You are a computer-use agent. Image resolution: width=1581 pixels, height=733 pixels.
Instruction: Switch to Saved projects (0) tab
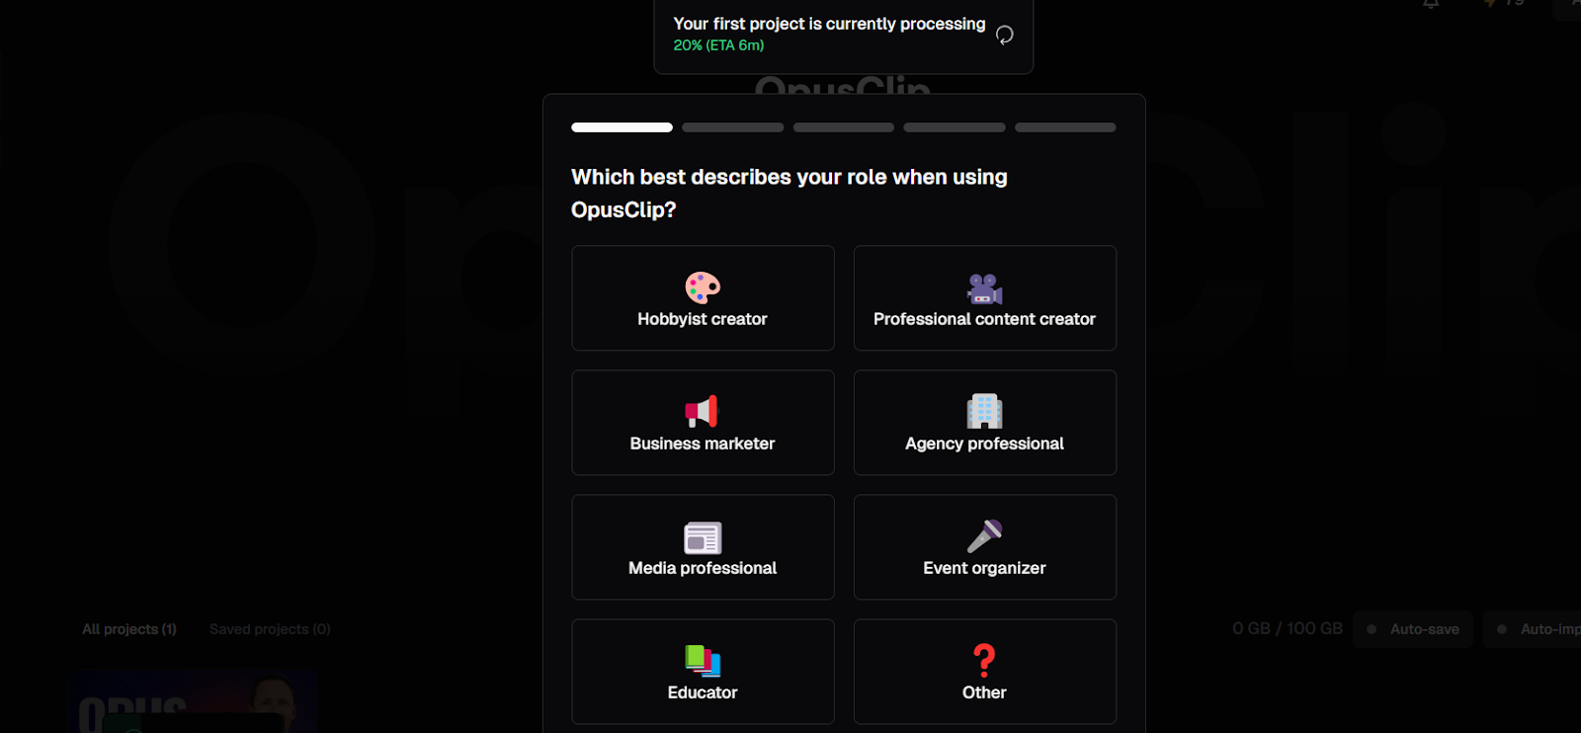(270, 629)
